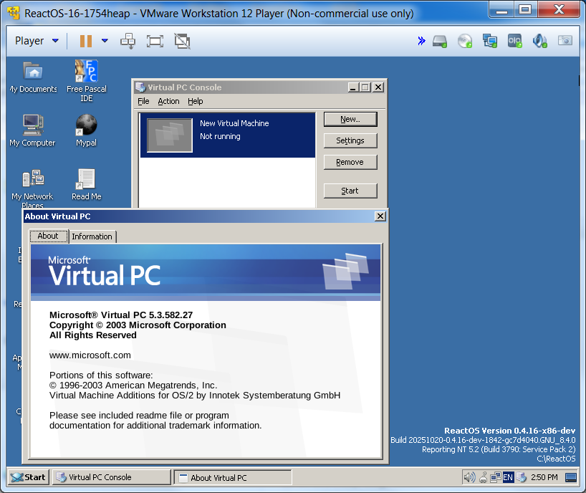The image size is (586, 493).
Task: Click the New... button
Action: 350,119
